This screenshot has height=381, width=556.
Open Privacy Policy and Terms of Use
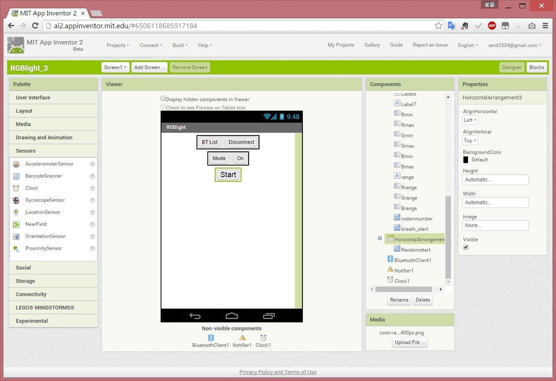coord(277,372)
